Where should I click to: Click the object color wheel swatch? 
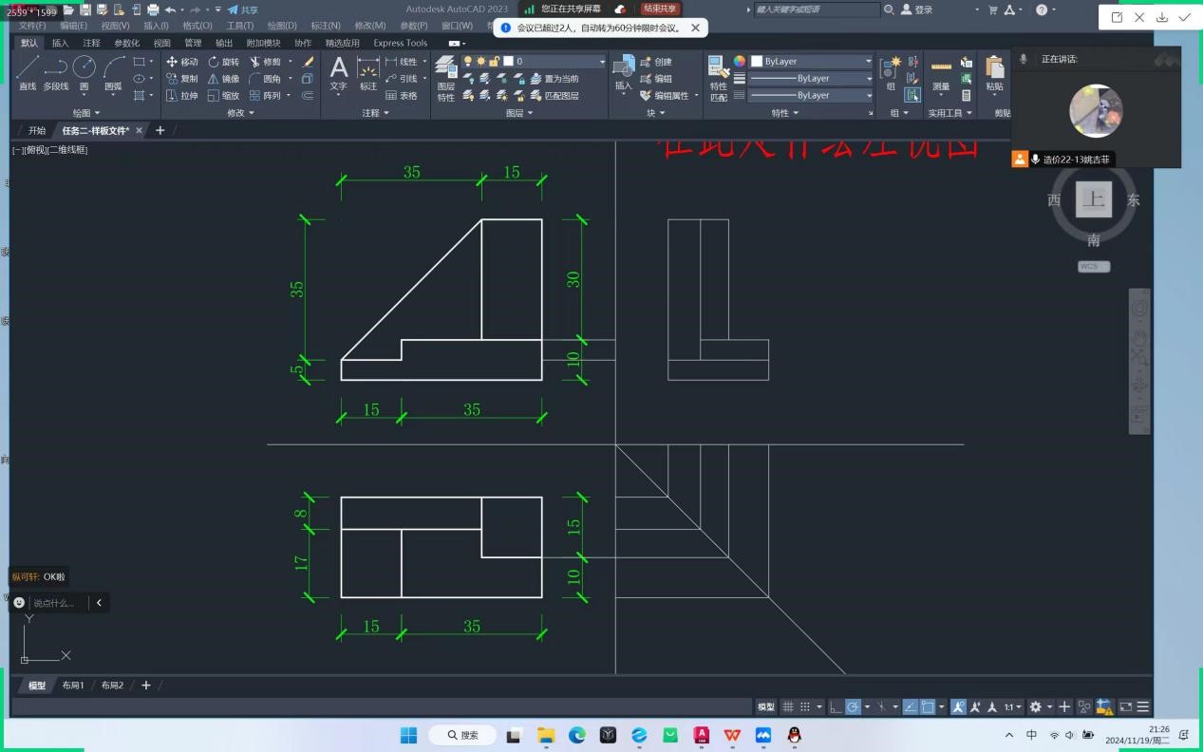740,62
